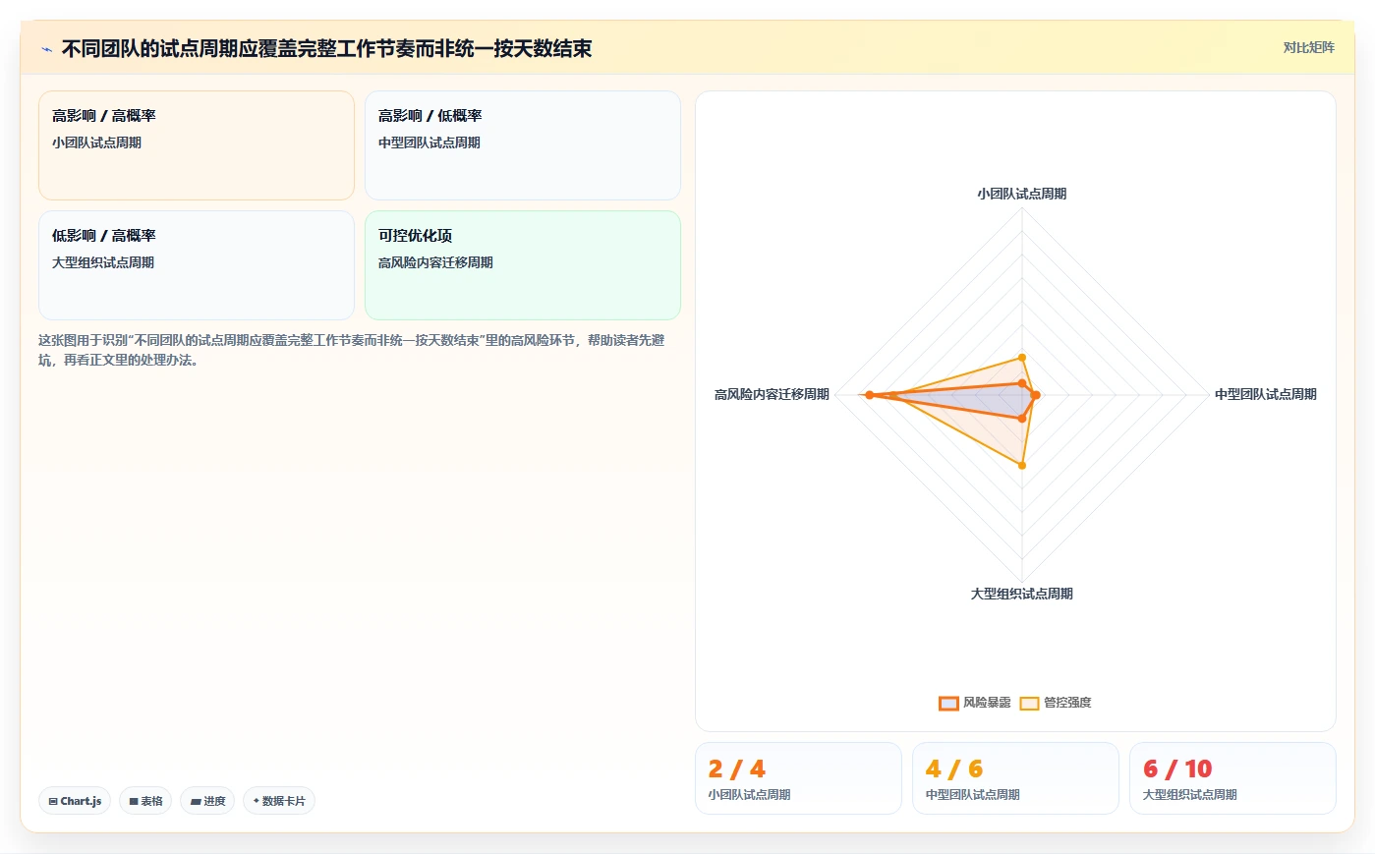Select the 高影响 / 低概率 card
Viewport: 1375px width, 854px height.
(x=523, y=145)
